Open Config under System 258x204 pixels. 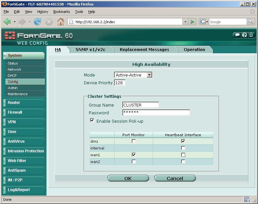[25, 82]
